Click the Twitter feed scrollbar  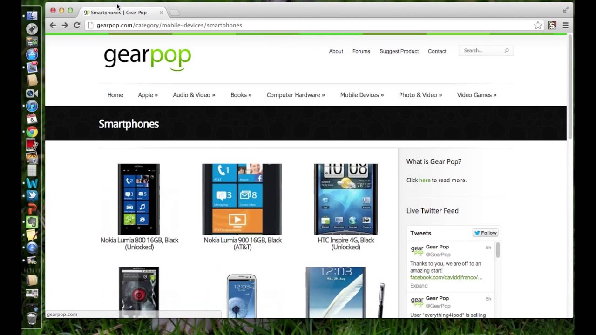[498, 250]
